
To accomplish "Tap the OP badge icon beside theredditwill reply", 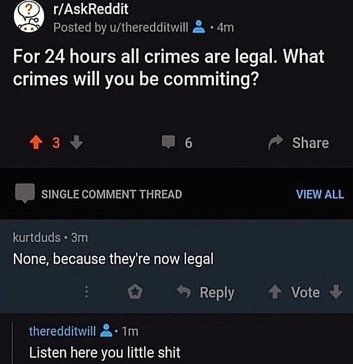I will point(106,331).
